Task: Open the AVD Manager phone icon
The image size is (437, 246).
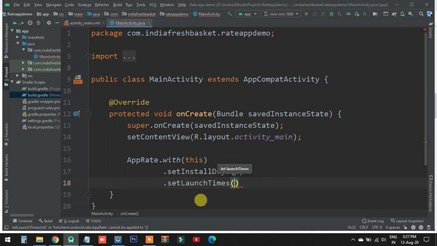Action: pos(402,14)
